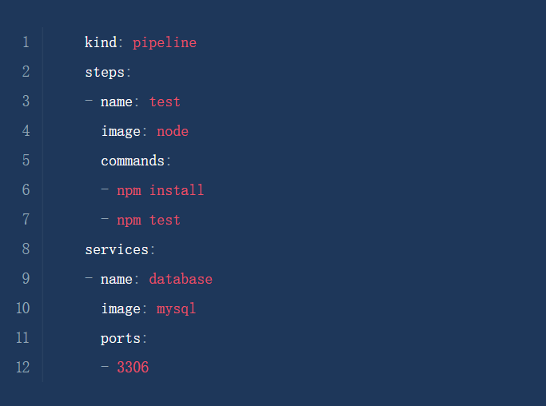Click line number 9 in the gutter
The height and width of the screenshot is (406, 546).
pyautogui.click(x=26, y=279)
